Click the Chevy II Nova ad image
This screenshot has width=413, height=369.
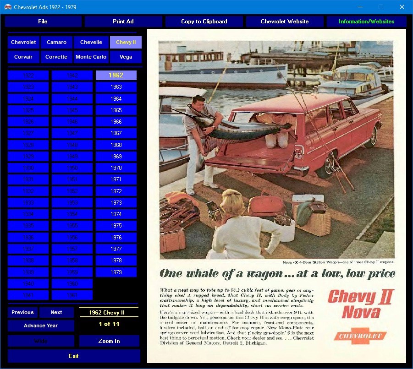276,196
